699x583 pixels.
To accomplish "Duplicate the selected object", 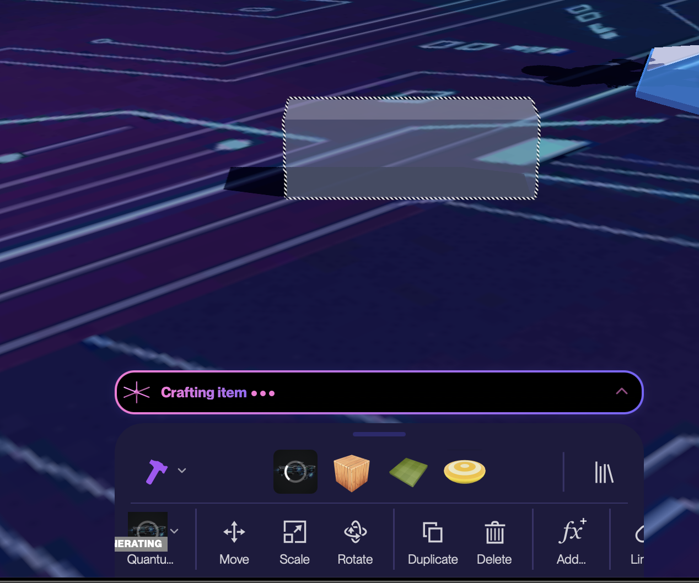I will (433, 543).
